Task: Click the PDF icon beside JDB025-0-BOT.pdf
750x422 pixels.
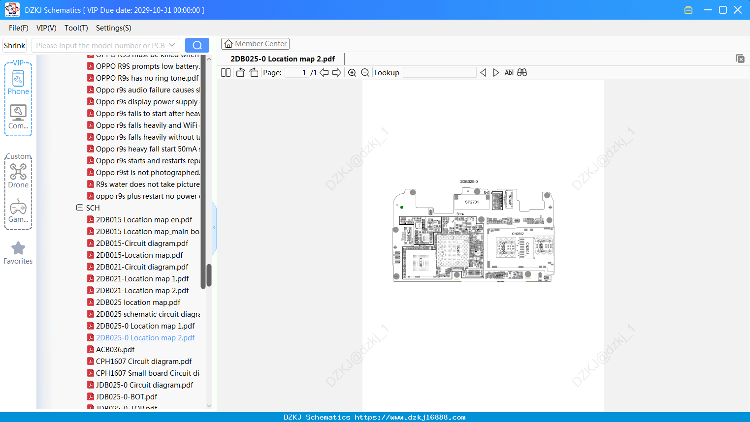Action: [91, 396]
